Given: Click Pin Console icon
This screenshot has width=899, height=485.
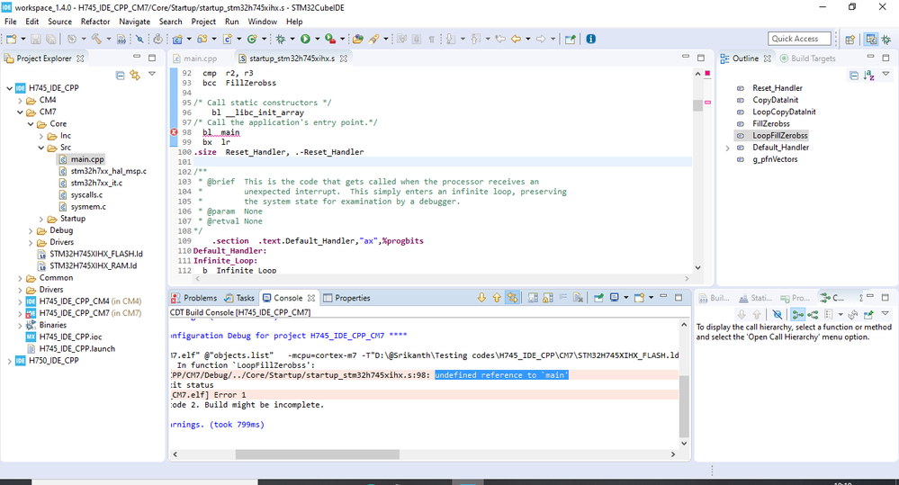Looking at the screenshot, I should (598, 298).
